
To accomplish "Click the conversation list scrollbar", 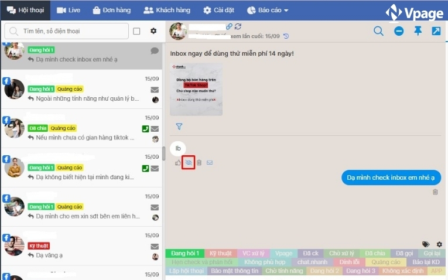I will coord(164,153).
